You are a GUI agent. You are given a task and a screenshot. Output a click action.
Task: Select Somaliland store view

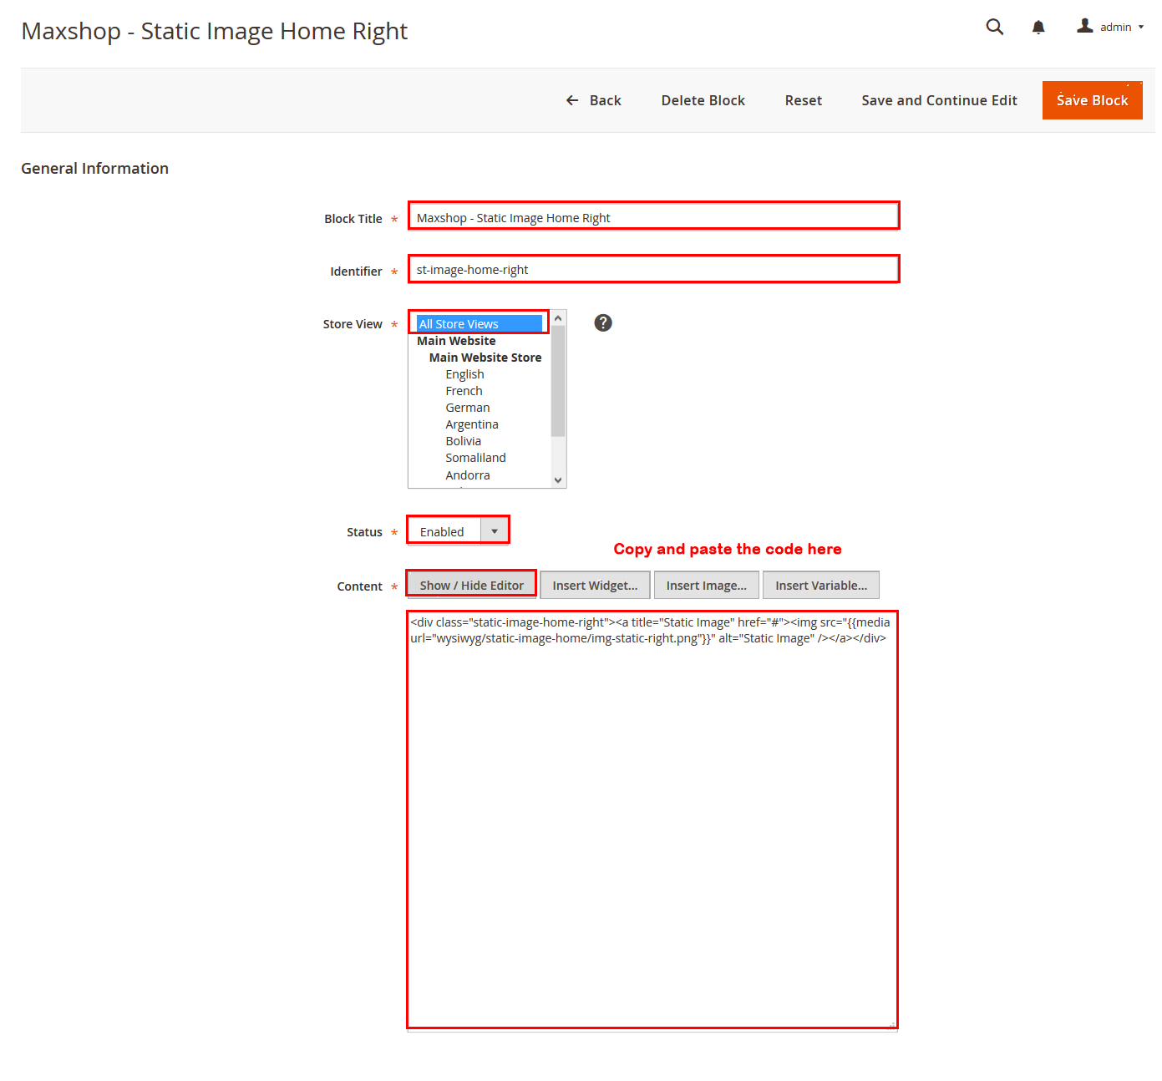point(475,458)
